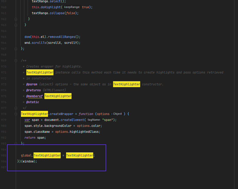Click the window argument on line 986

(x=28, y=161)
